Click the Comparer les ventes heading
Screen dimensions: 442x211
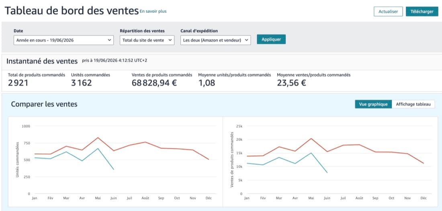pyautogui.click(x=44, y=104)
